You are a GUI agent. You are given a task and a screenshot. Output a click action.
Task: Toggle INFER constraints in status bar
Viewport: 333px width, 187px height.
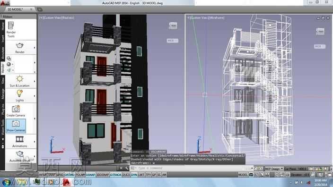click(43, 175)
